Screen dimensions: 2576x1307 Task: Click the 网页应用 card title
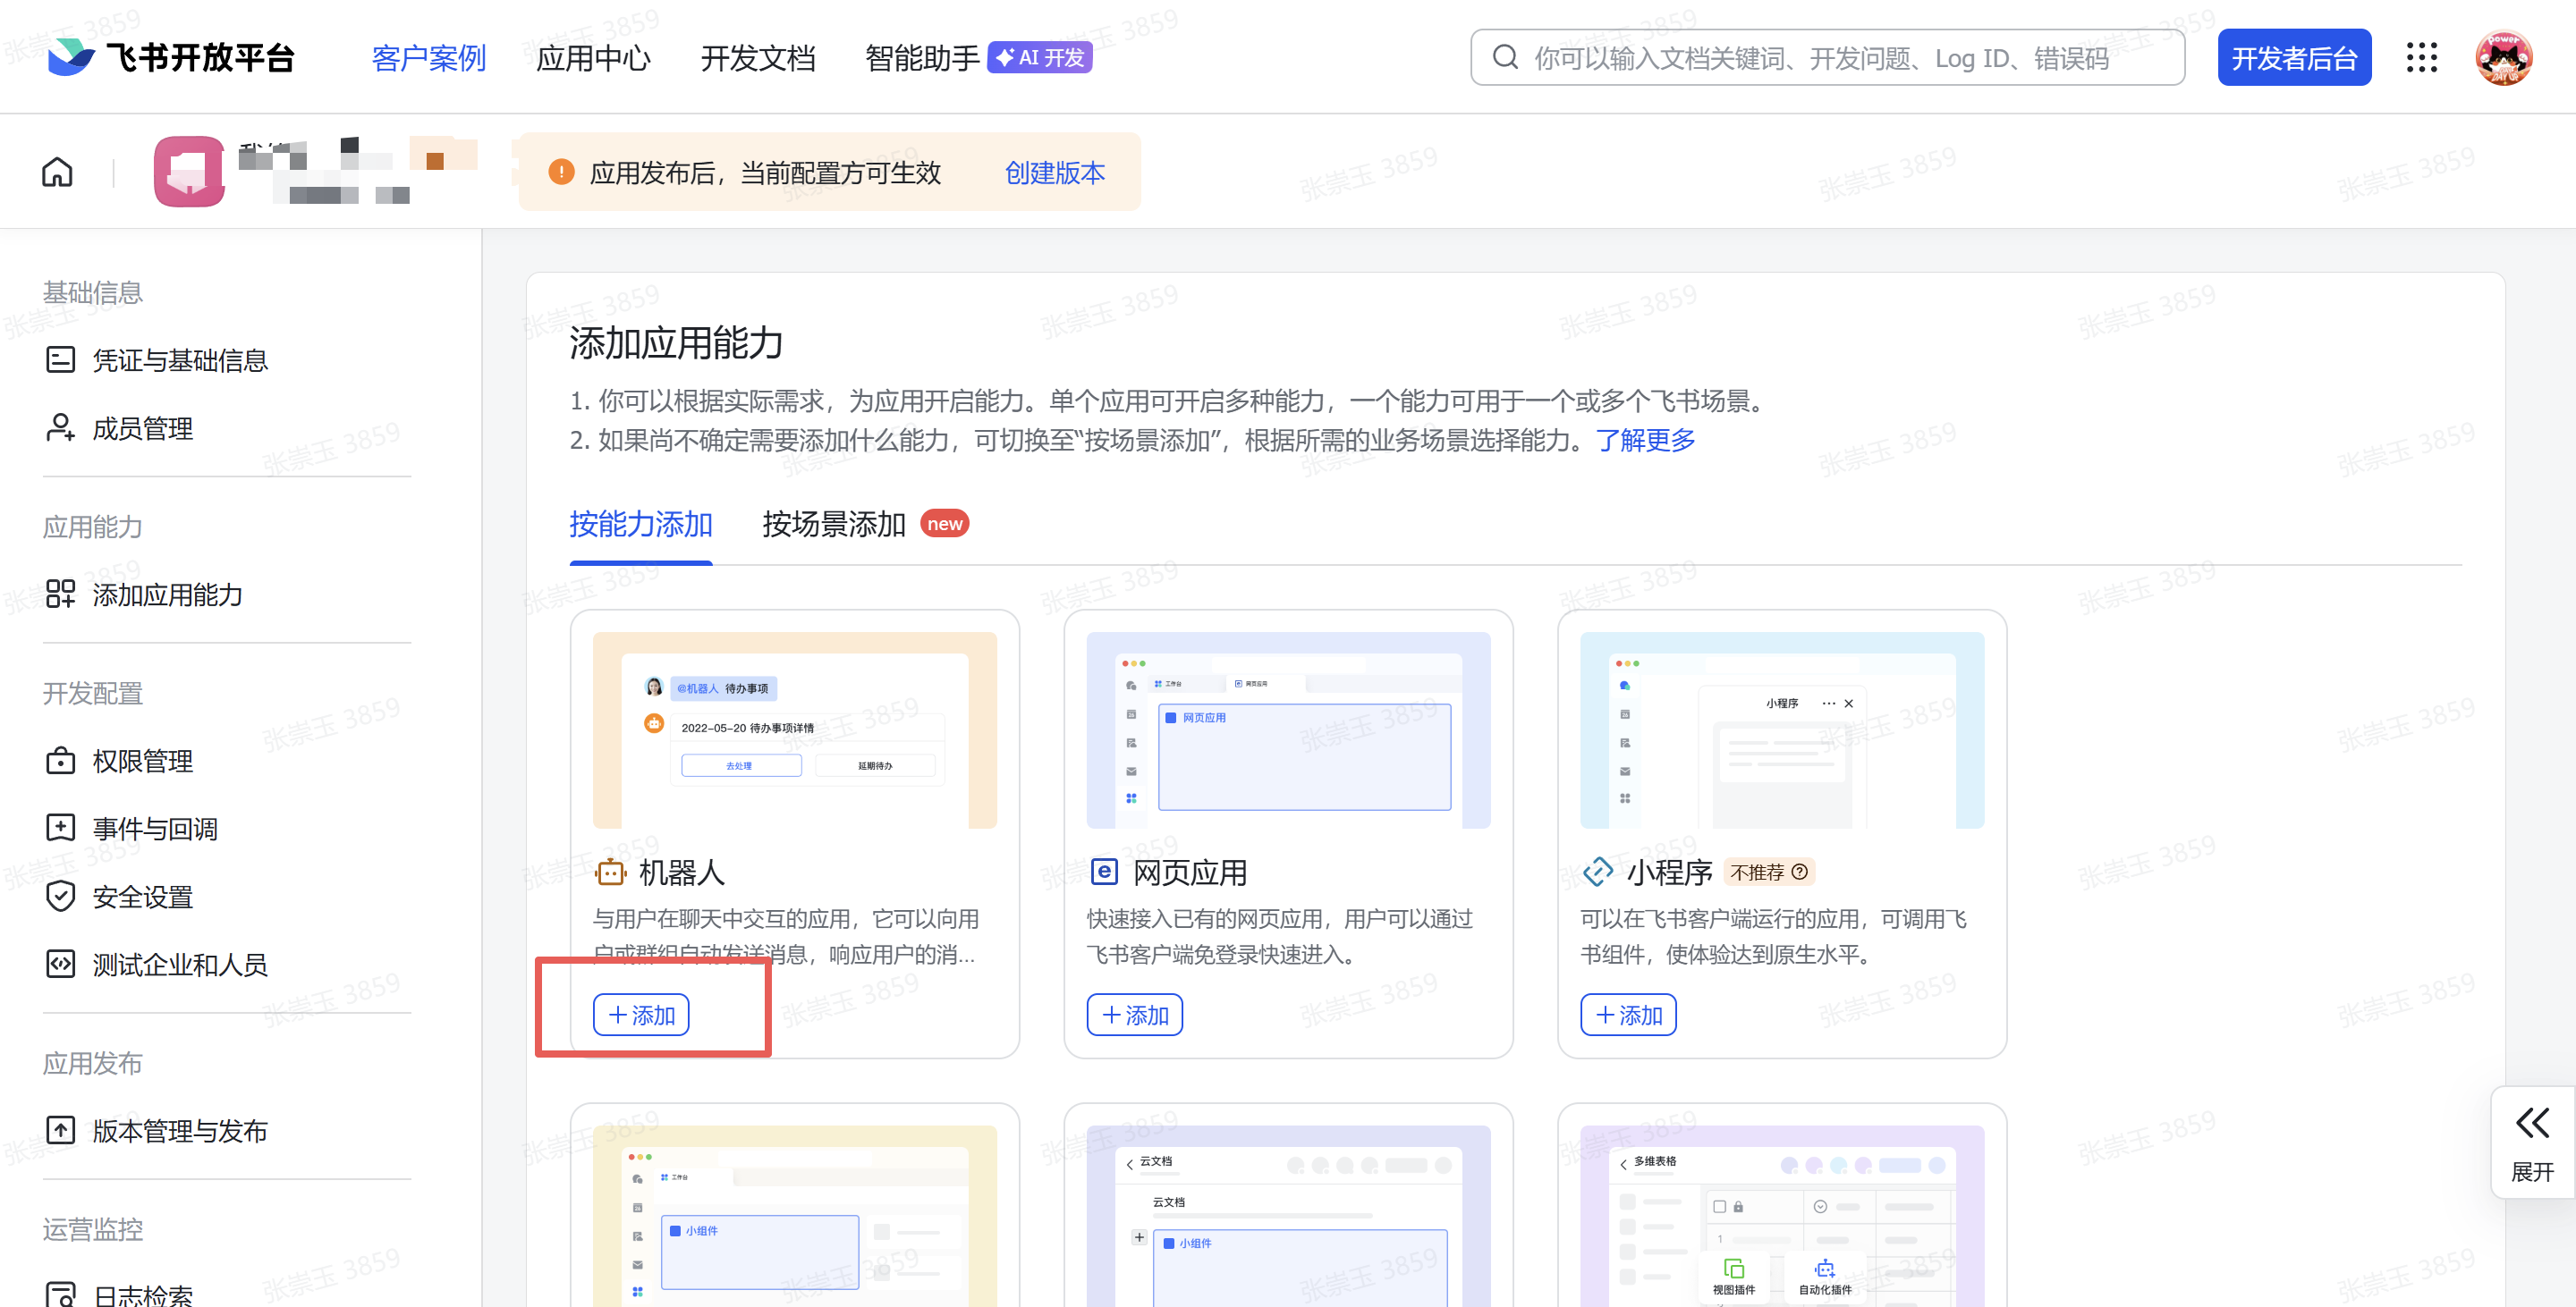click(1190, 873)
